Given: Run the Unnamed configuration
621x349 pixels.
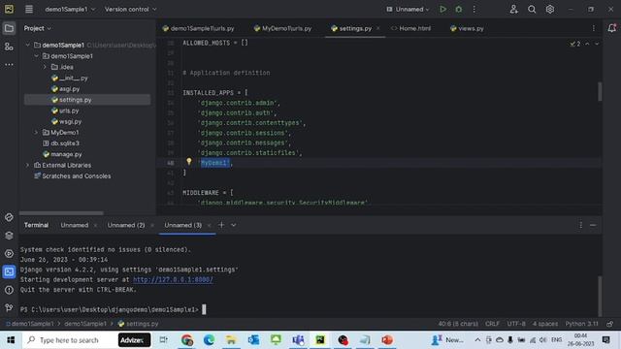Looking at the screenshot, I should tap(442, 9).
